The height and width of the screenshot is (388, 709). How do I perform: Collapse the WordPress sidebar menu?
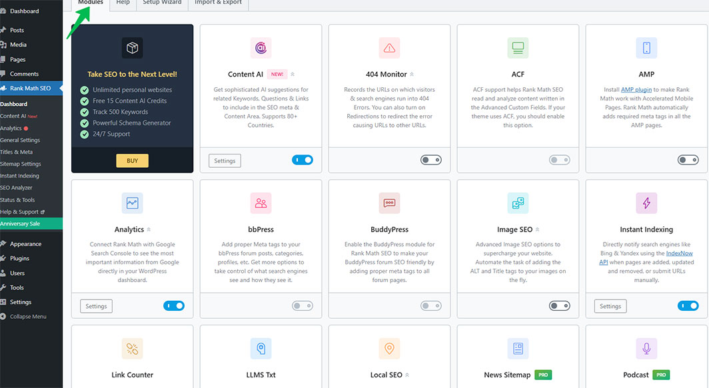(27, 317)
